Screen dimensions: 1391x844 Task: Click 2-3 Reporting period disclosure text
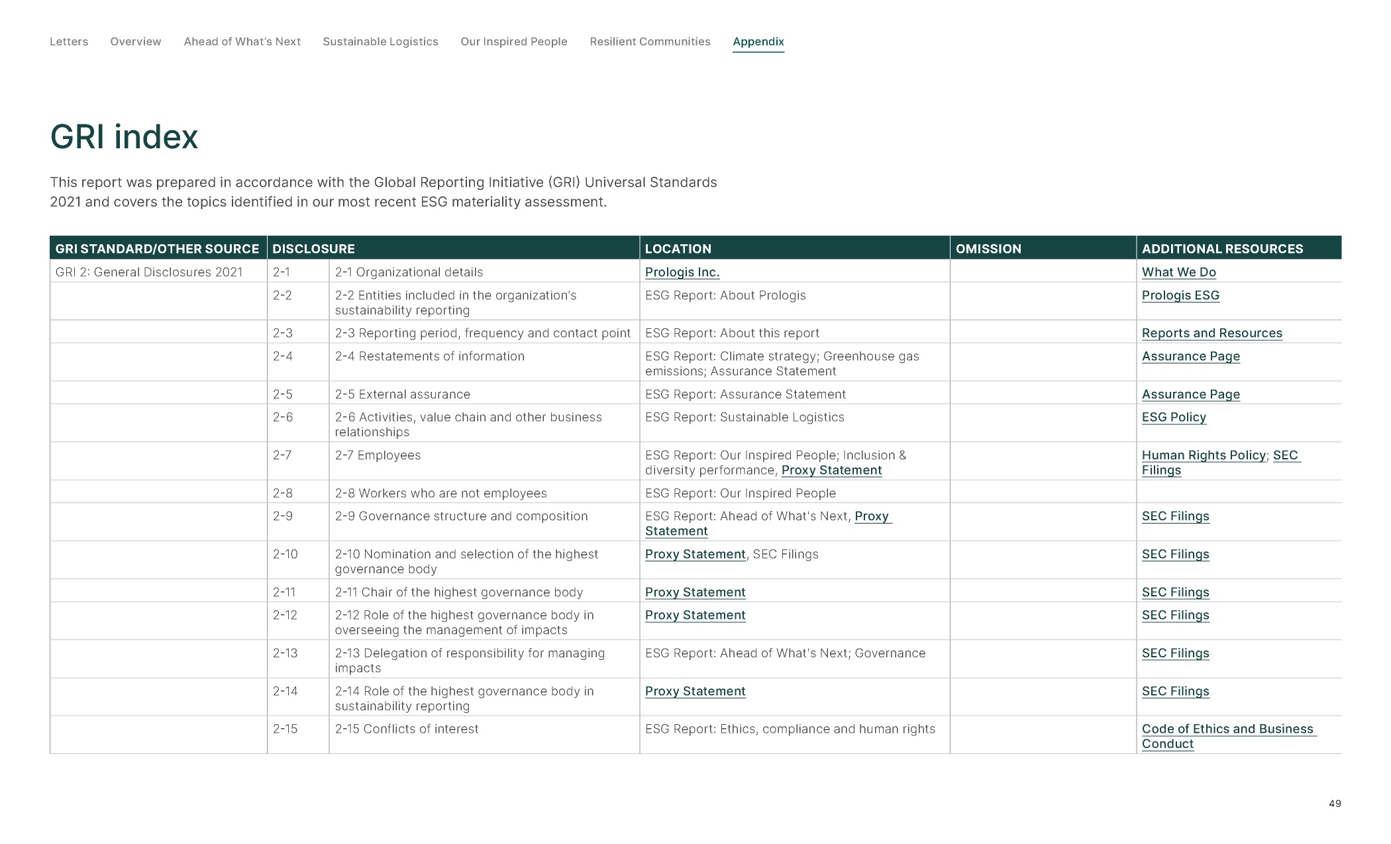click(483, 333)
